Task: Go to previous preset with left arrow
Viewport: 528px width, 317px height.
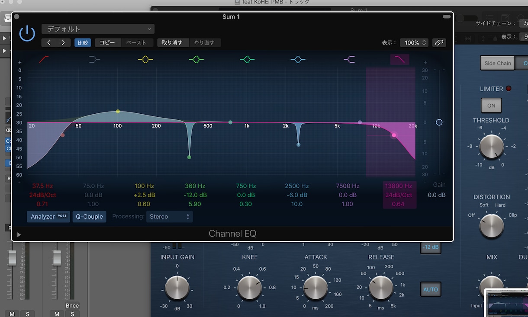Action: point(49,42)
